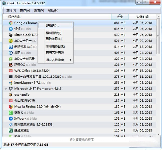Click the IMWork blue icon

[11, 119]
